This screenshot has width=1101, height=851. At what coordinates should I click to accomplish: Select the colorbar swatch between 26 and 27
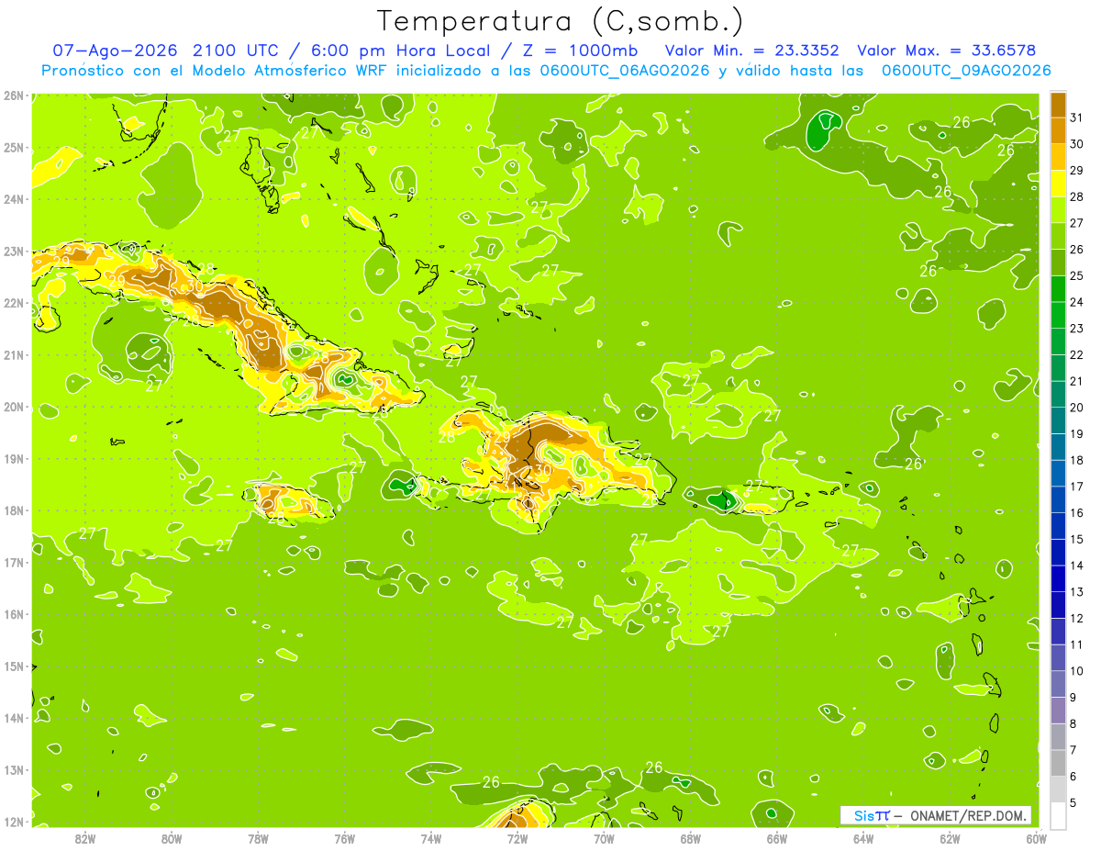pos(1058,236)
